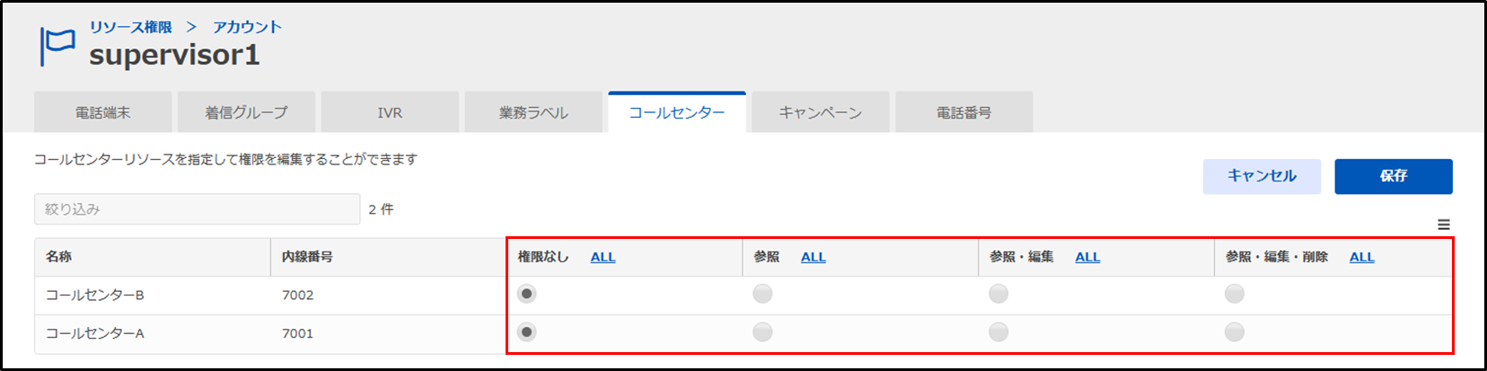Select 参照・編集・削除 for コールセンターB
Image resolution: width=1487 pixels, height=371 pixels.
click(1235, 294)
